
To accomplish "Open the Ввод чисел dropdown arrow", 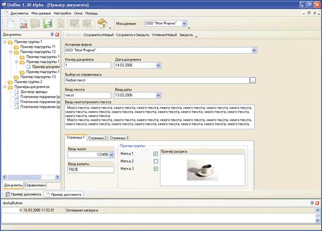I will [111, 155].
